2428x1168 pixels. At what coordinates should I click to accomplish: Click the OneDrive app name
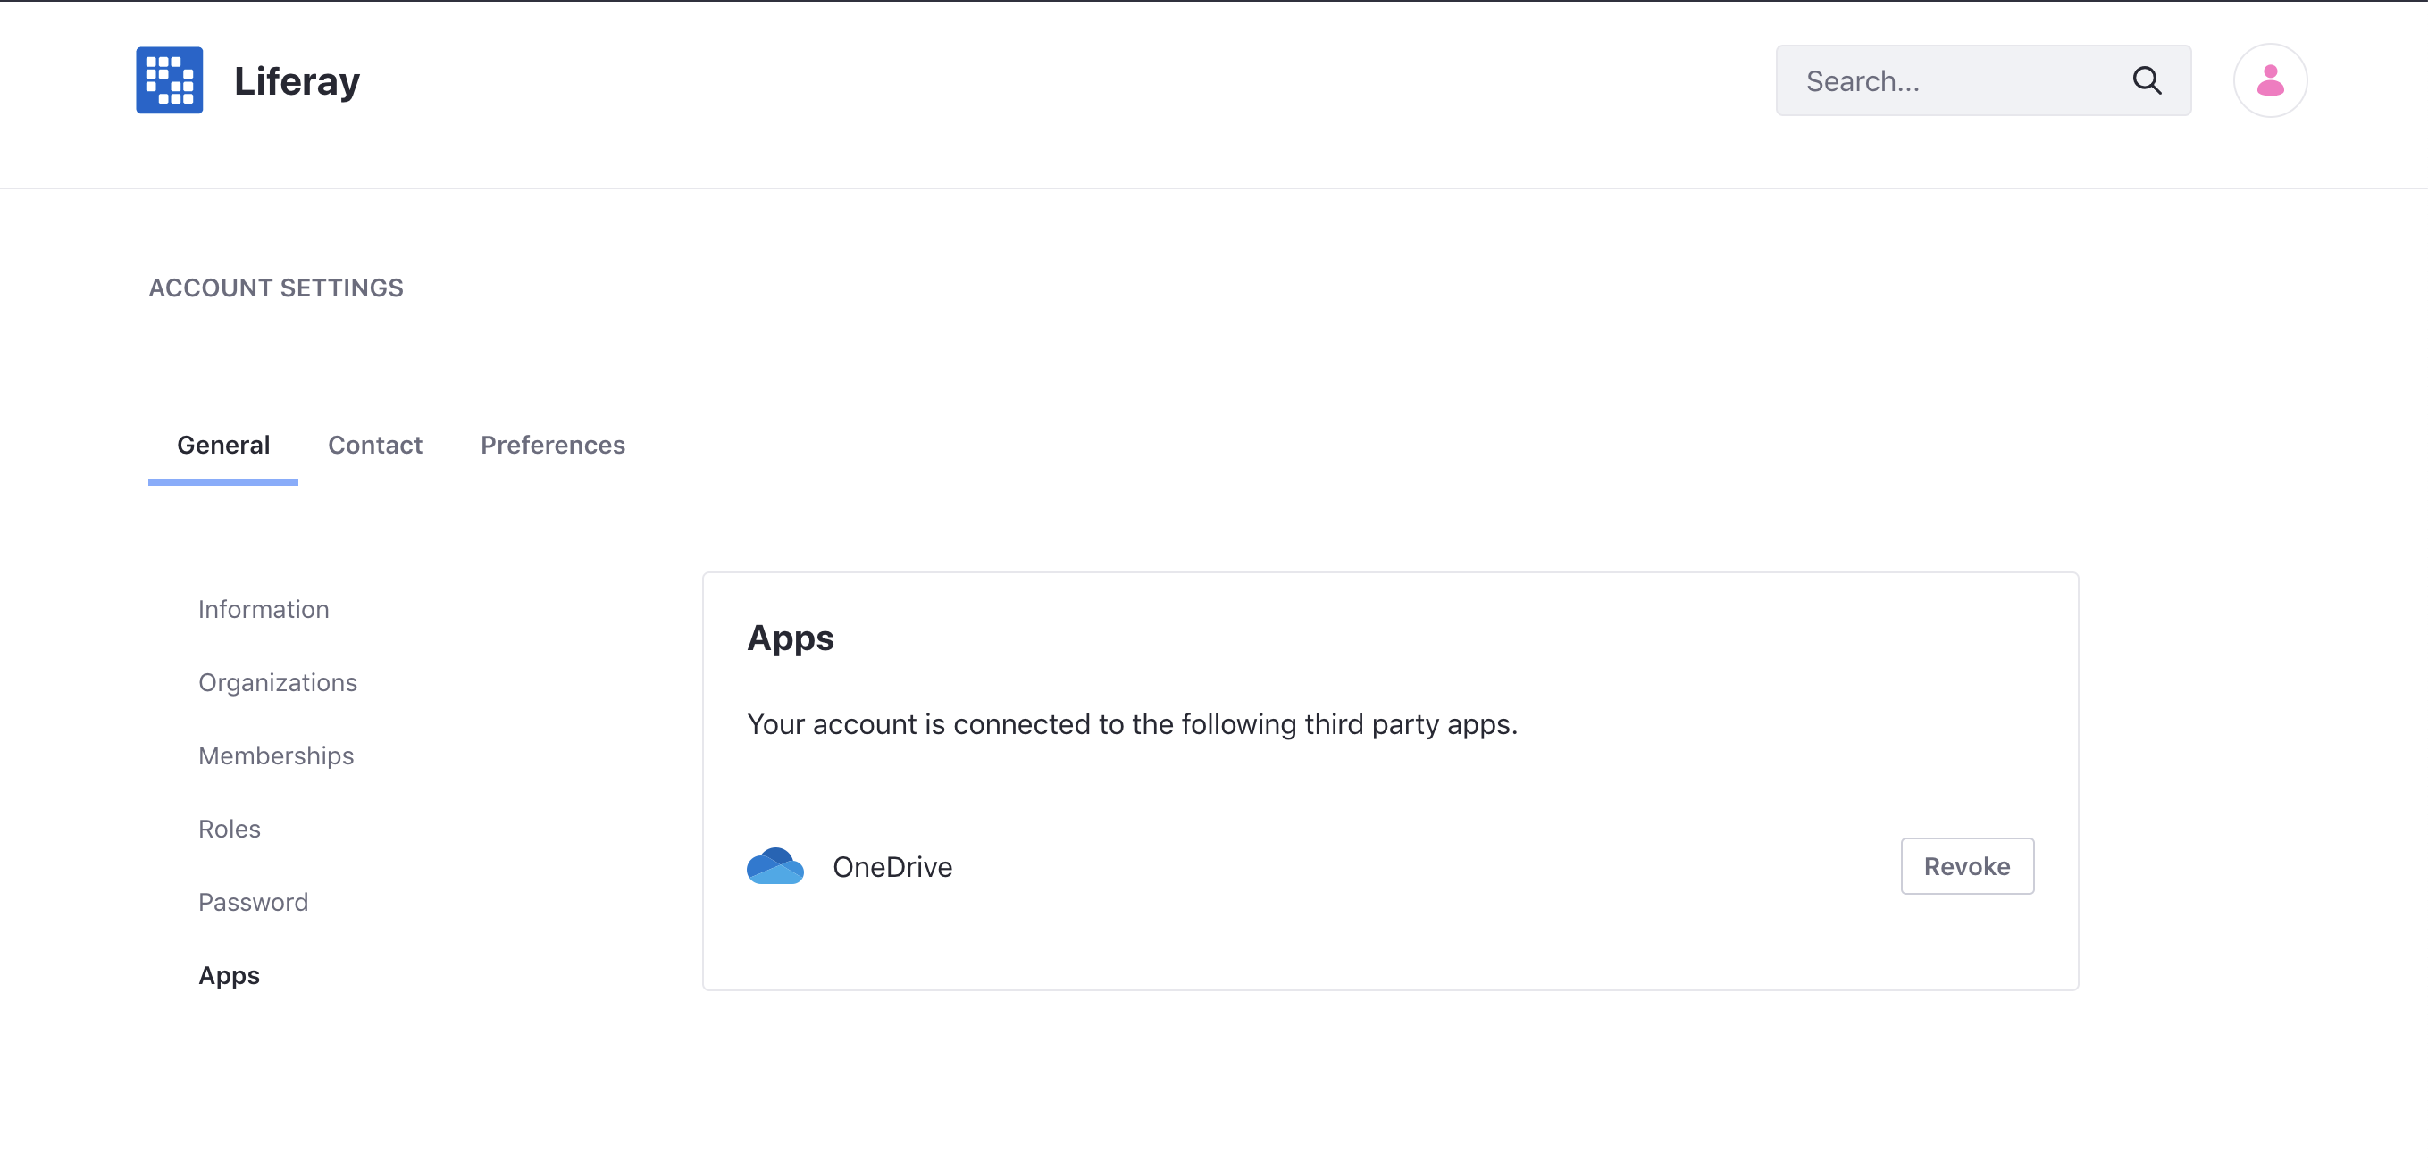892,866
